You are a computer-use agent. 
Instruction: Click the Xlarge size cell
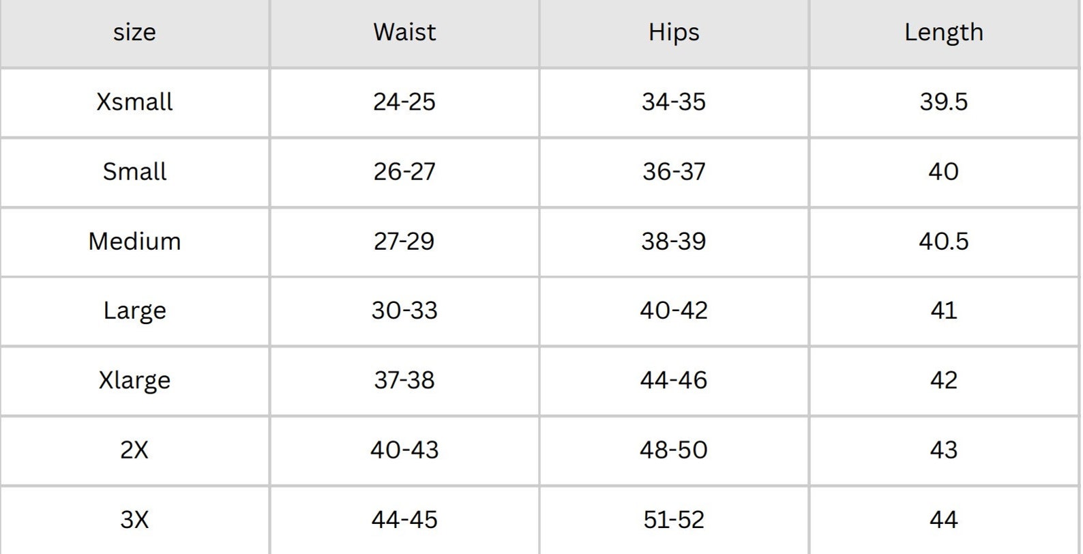(x=134, y=380)
